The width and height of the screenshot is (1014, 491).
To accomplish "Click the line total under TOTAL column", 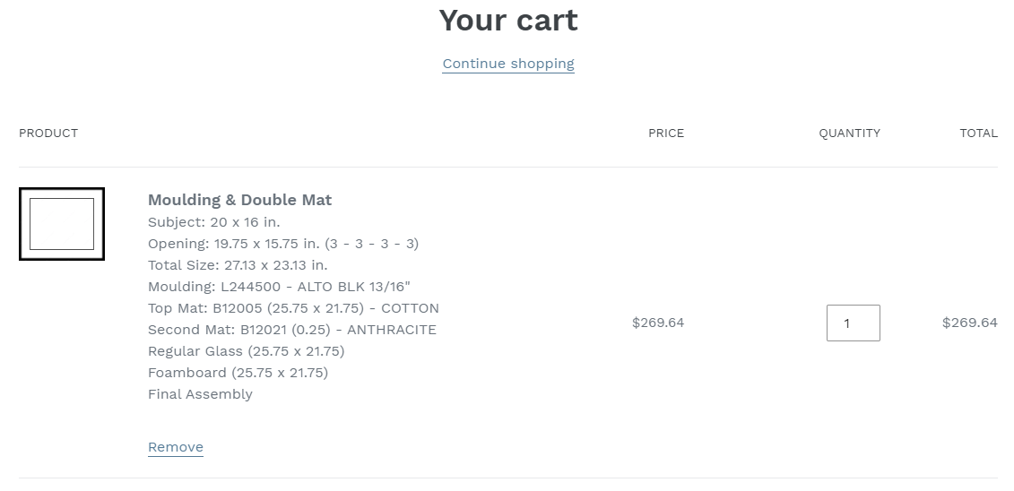I will click(x=970, y=323).
